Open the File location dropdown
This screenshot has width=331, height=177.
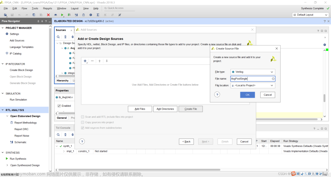(x=253, y=85)
